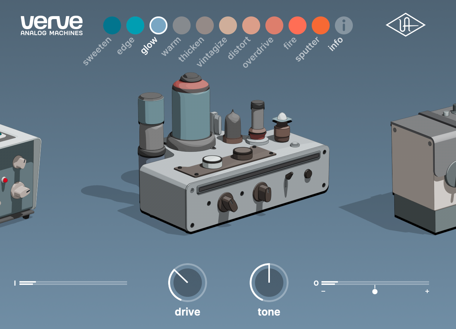Click the 'glow' text label
Screen dimensions: 456x329
point(150,46)
